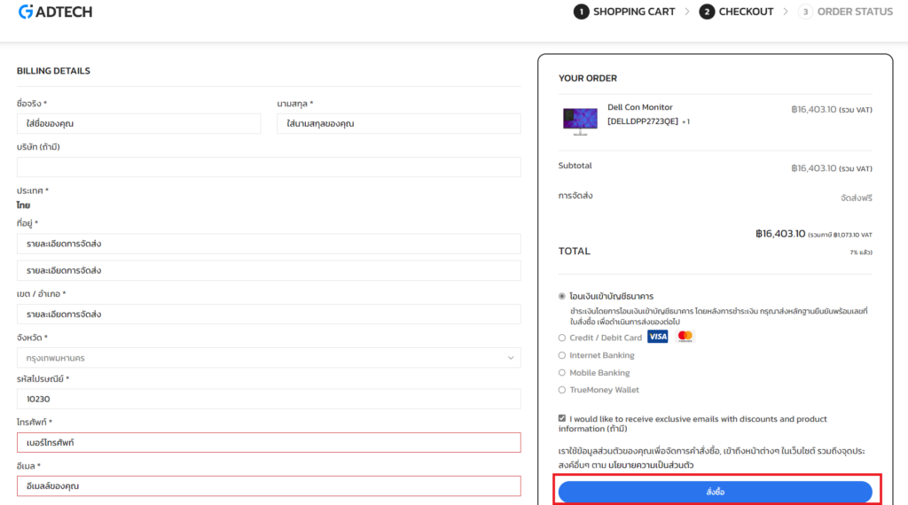Screen dimensions: 908x505
Task: Click the เบอร์โทรศัพท์ phone number field
Action: tap(268, 442)
